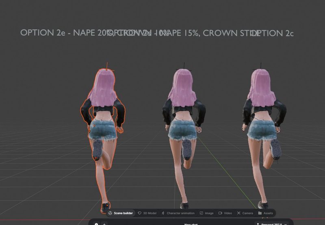Switch to the Camera tab

click(245, 213)
